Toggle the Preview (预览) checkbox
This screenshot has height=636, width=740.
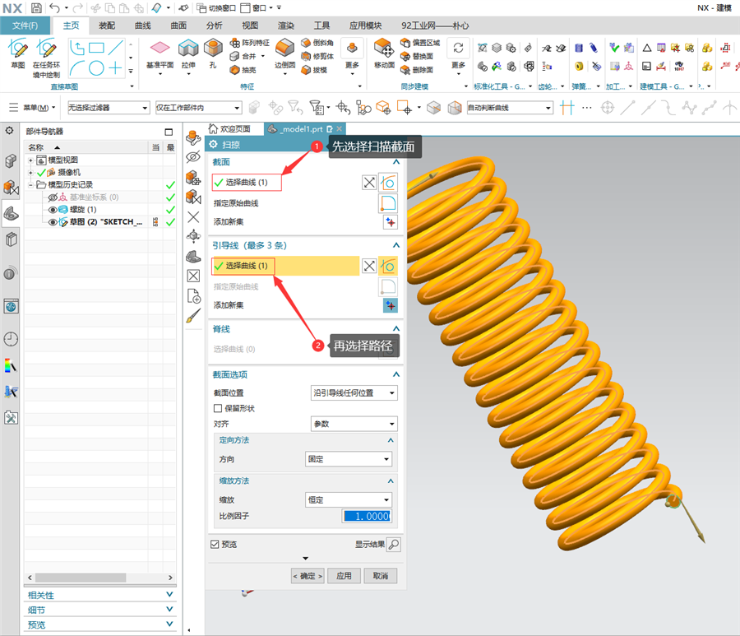[x=215, y=545]
